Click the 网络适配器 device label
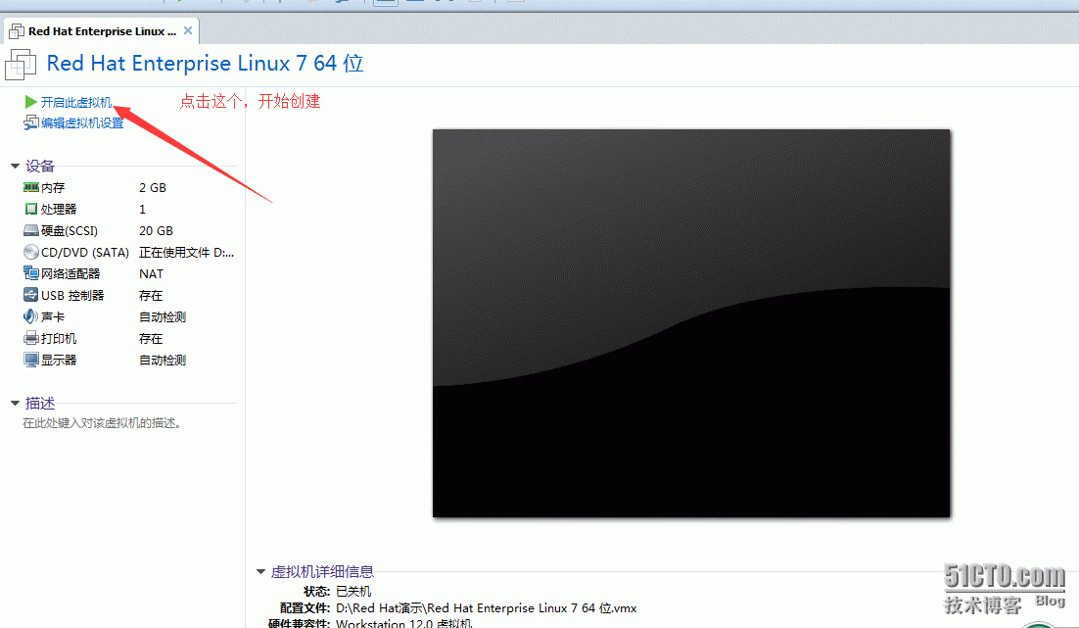Image resolution: width=1079 pixels, height=628 pixels. coord(70,274)
